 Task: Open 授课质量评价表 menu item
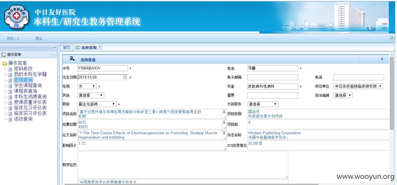pyautogui.click(x=30, y=102)
